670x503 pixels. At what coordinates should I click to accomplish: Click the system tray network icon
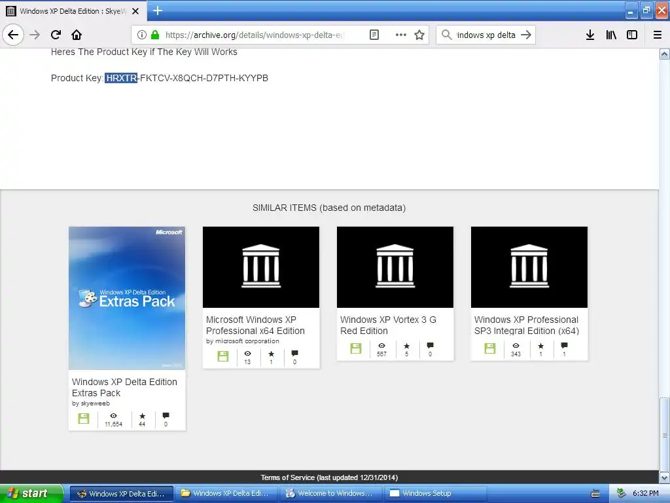pyautogui.click(x=621, y=493)
